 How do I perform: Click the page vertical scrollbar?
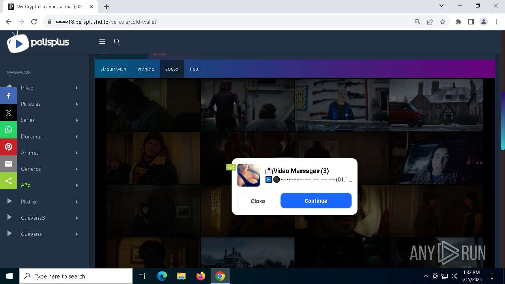point(503,121)
